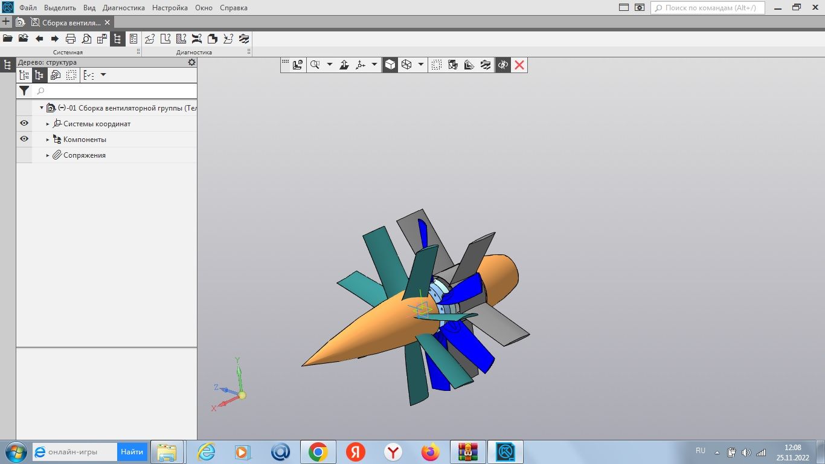The width and height of the screenshot is (825, 464).
Task: Select the wireframe cube display mode
Action: pos(406,65)
